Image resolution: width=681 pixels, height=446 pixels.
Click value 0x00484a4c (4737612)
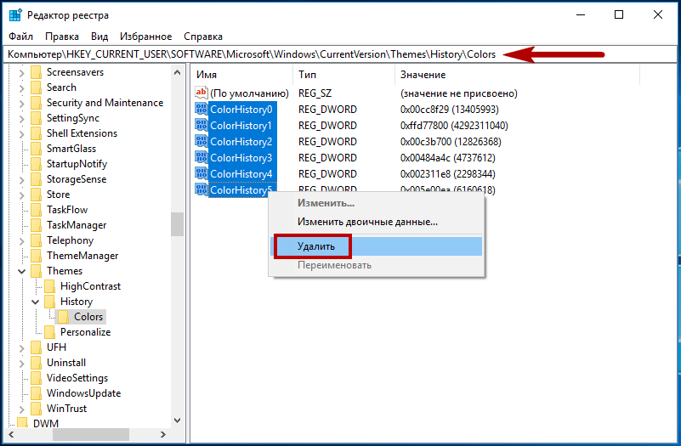(448, 157)
